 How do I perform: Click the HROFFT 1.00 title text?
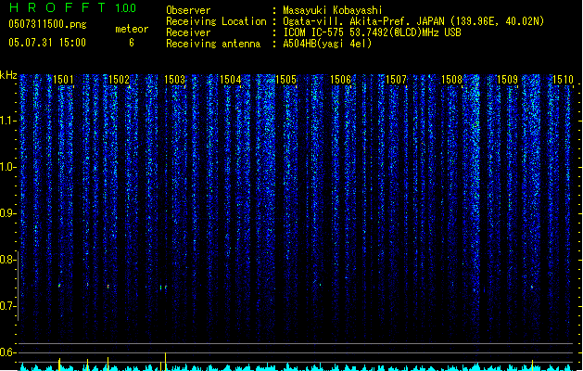(73, 7)
